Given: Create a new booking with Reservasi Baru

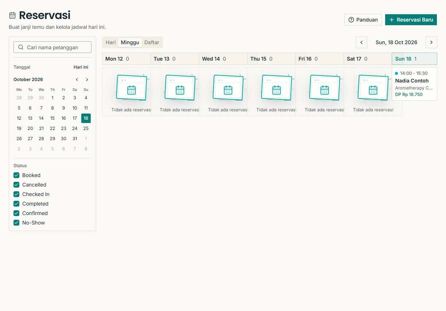Looking at the screenshot, I should point(411,20).
